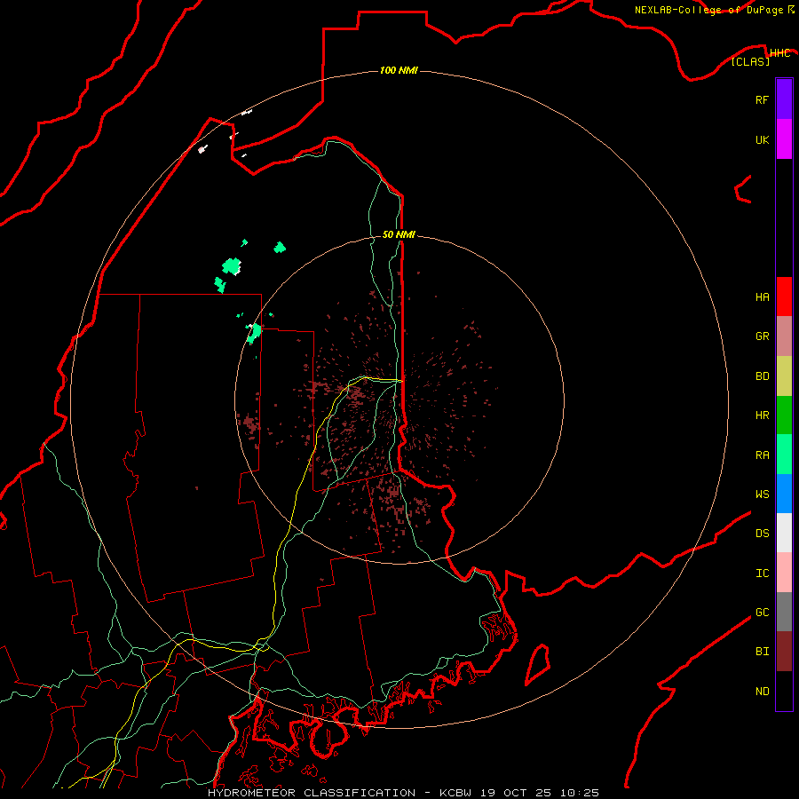Click the BI legend label
This screenshot has height=799, width=799.
click(762, 652)
